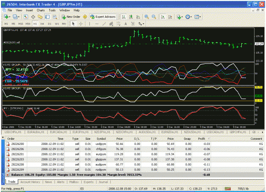Viewport: 266px width, 192px height.
Task: Select the equidistant channel tool
Action: coord(111,24)
